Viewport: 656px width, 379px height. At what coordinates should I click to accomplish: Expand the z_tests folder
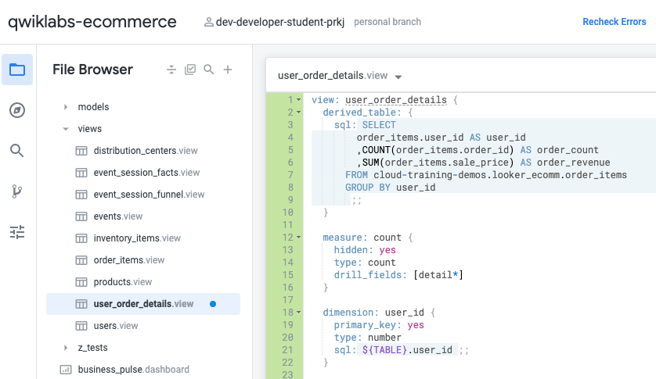[x=66, y=348]
